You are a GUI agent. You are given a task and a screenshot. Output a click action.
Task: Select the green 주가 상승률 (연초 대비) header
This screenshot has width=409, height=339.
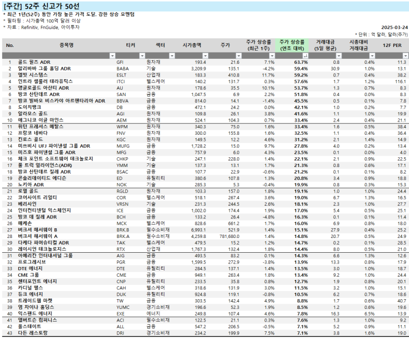click(x=292, y=45)
